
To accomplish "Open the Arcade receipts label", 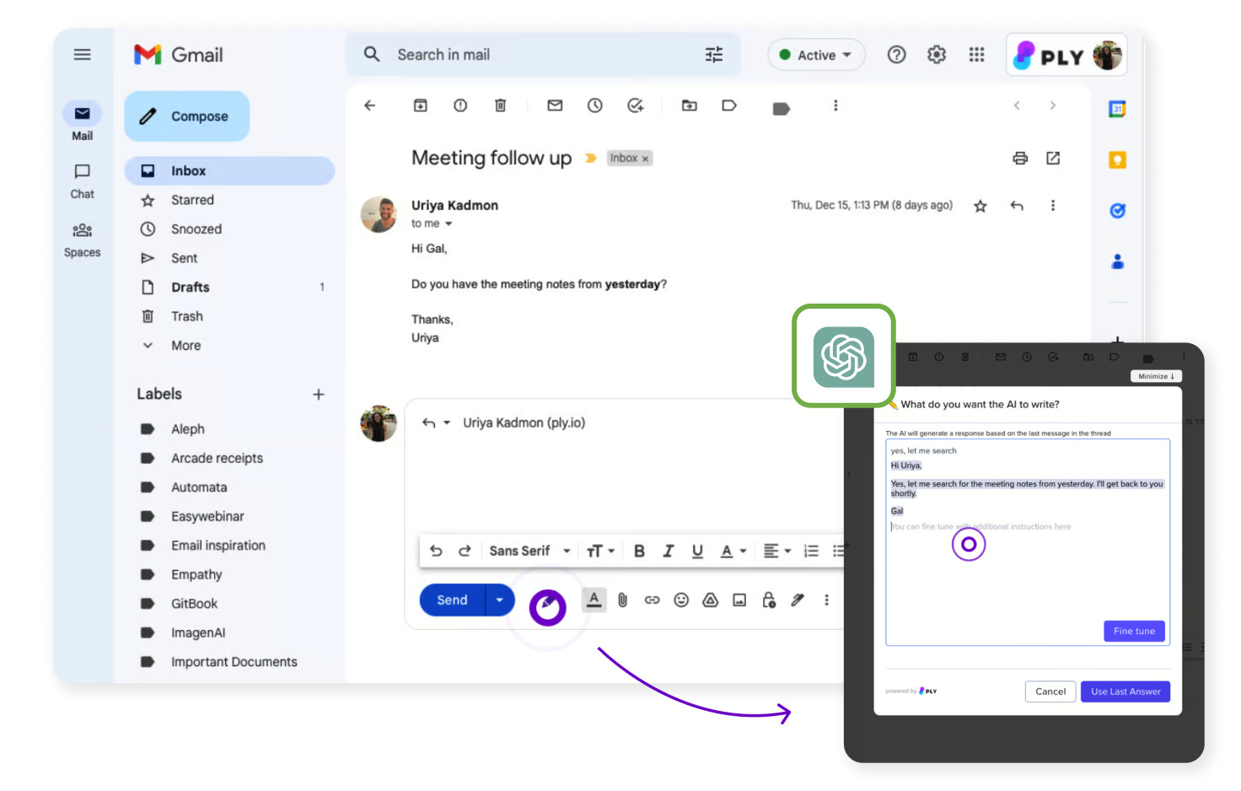I will click(217, 458).
